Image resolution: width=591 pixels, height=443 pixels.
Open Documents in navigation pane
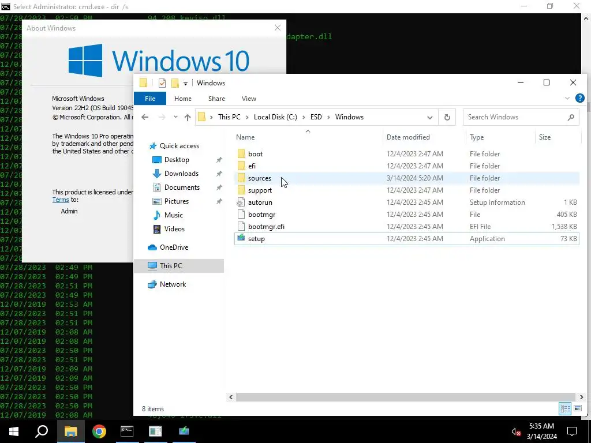click(182, 187)
